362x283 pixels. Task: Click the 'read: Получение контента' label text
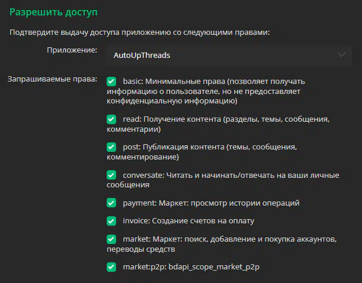coord(172,119)
